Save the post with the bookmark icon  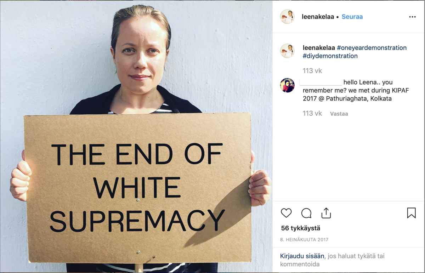(x=411, y=213)
